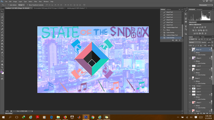Create new snapshot in the History panel
This screenshot has width=214, height=120.
(x=176, y=40)
